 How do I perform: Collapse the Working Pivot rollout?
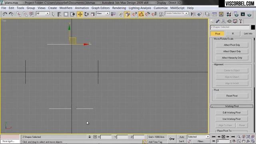pyautogui.click(x=232, y=106)
